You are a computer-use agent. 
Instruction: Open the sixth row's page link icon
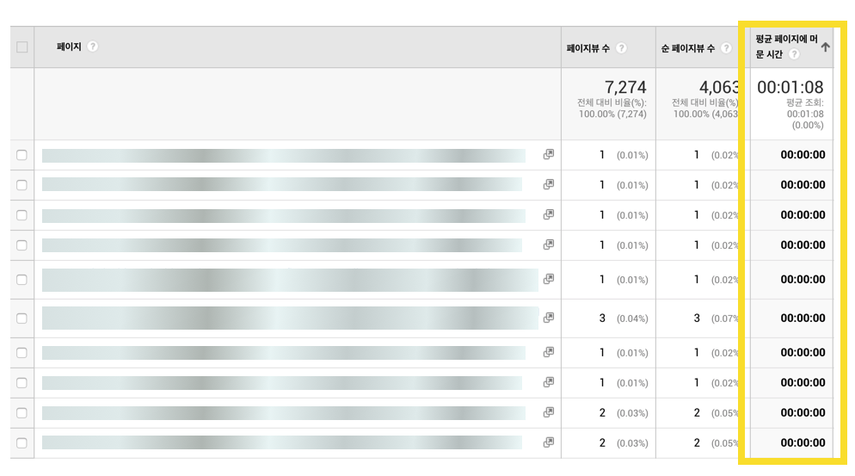(548, 318)
